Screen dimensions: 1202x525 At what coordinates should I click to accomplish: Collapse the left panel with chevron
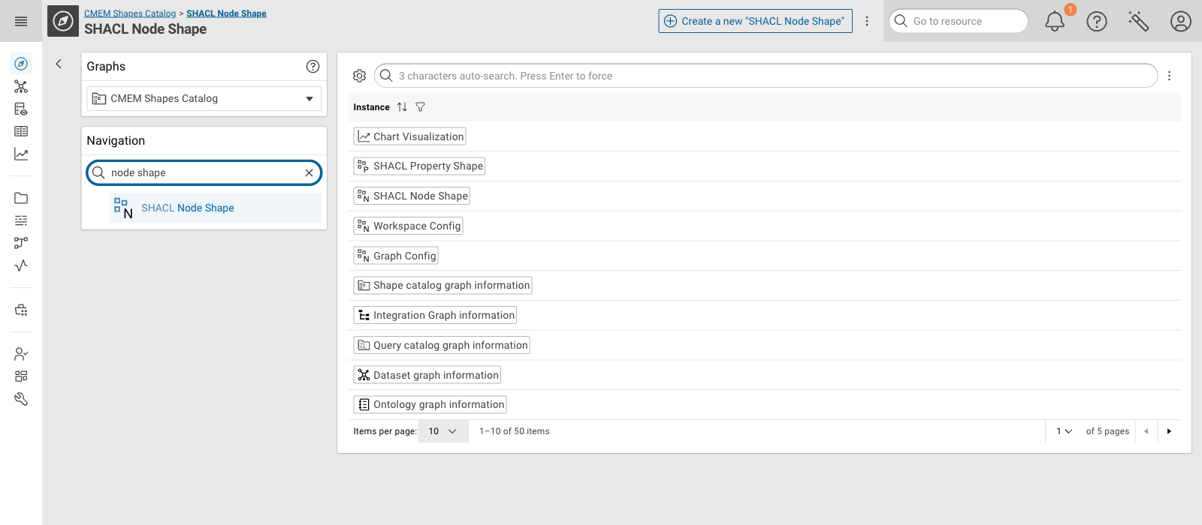point(59,64)
